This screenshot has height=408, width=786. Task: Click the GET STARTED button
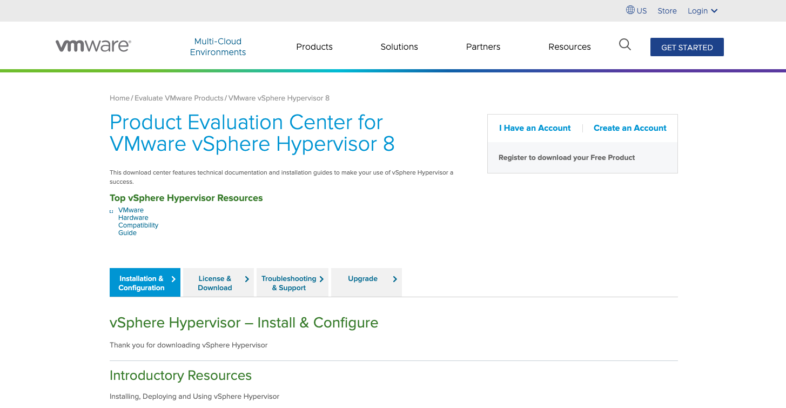[x=687, y=47]
